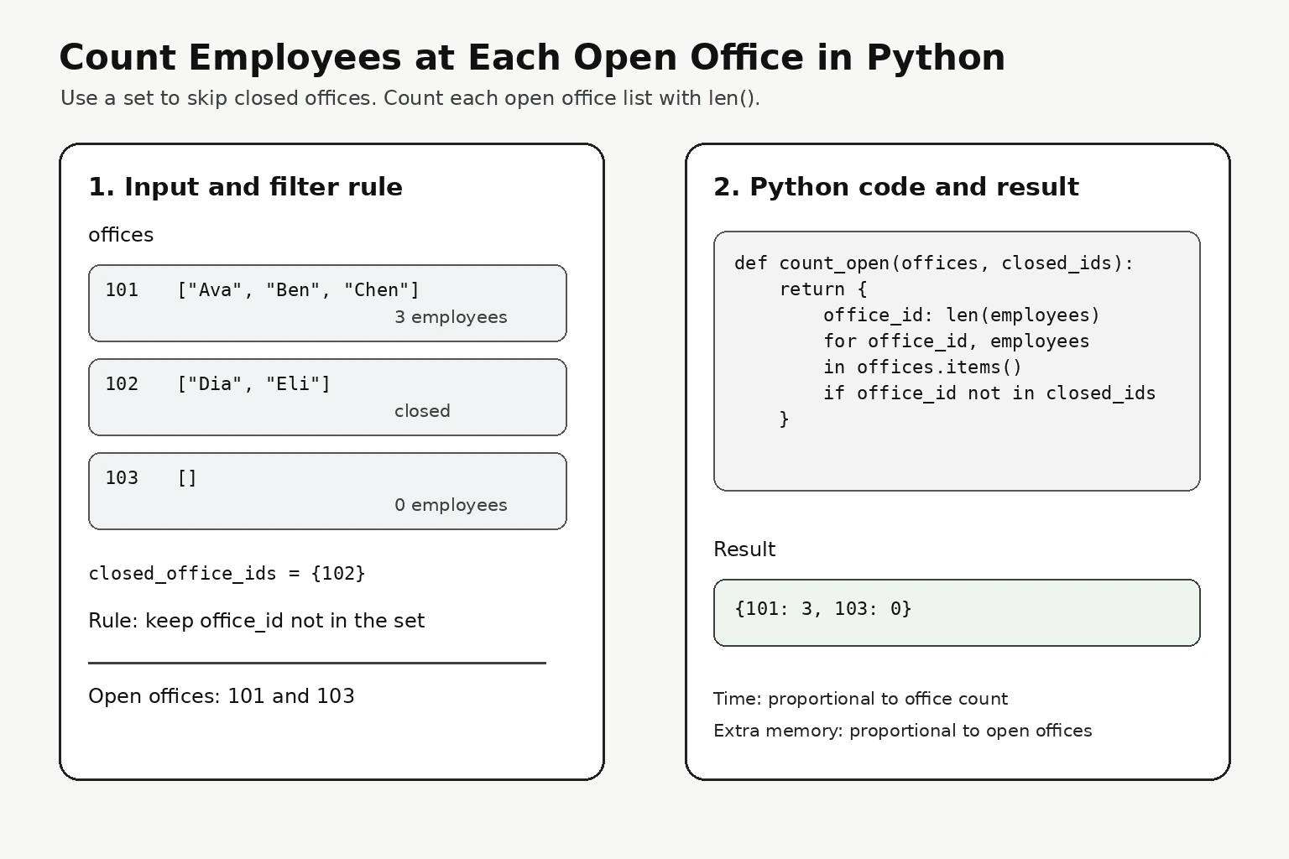Click the 'def count_open(offices, closed_ids):' line
Viewport: 1289px width, 859px height.
(x=934, y=263)
